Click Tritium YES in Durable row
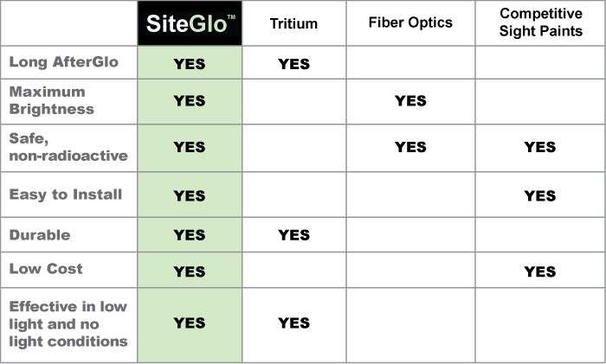Viewport: 606px width, 364px height. click(x=293, y=234)
